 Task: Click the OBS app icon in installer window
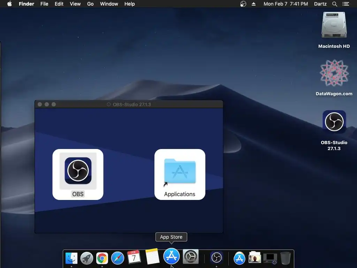pos(78,170)
